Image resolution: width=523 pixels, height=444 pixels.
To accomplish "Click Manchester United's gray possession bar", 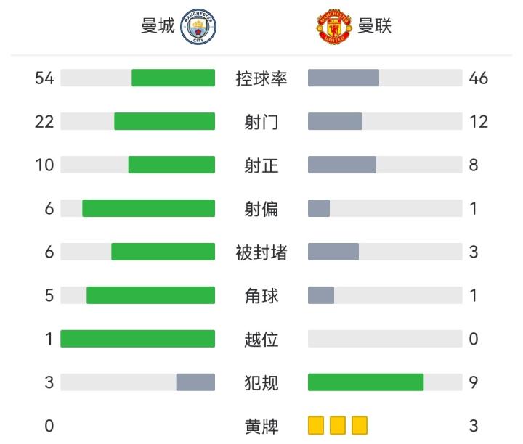I will point(344,78).
